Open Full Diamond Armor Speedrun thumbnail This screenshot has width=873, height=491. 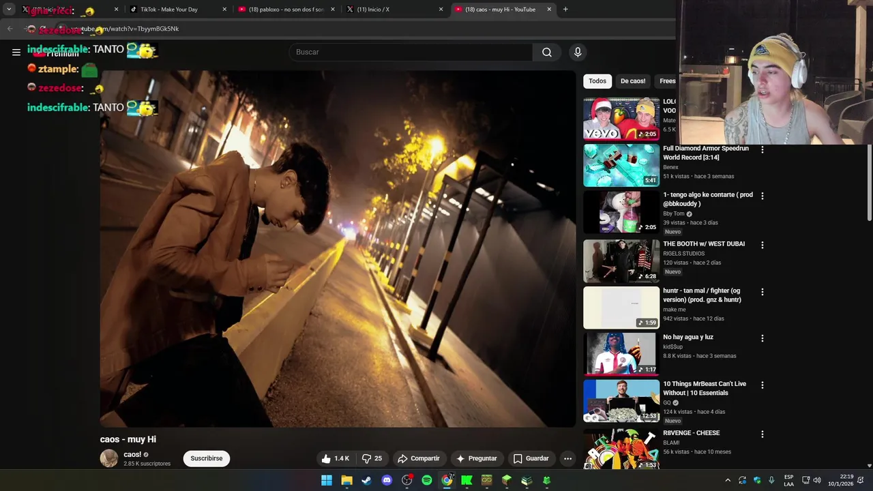(x=621, y=165)
